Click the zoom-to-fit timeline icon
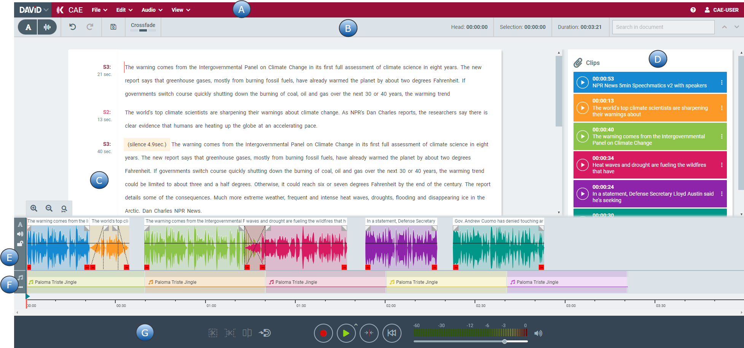 [64, 208]
